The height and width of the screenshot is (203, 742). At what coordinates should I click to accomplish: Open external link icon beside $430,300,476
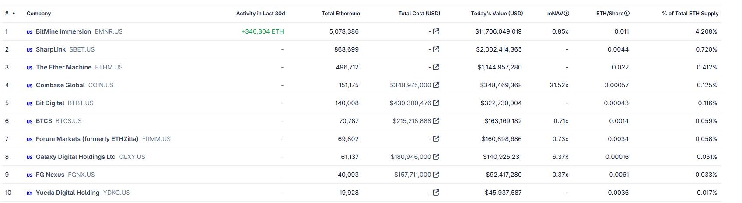point(436,103)
